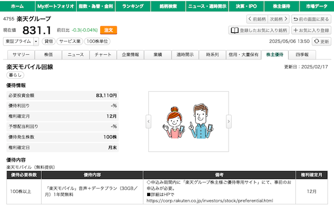Viewport: 334px width, 206px height.
Task: Click the 予想配当利回り row label
Action: 23,127
